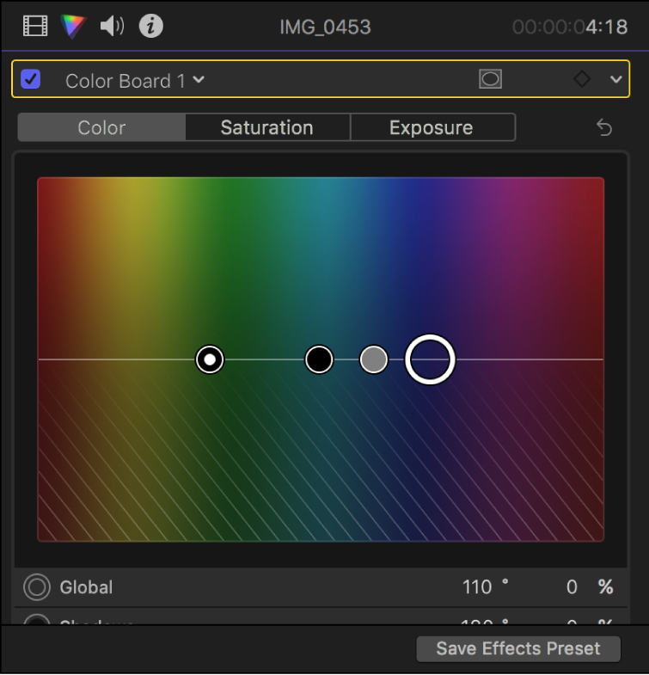
Task: Click the Save Effects Preset button
Action: (517, 649)
